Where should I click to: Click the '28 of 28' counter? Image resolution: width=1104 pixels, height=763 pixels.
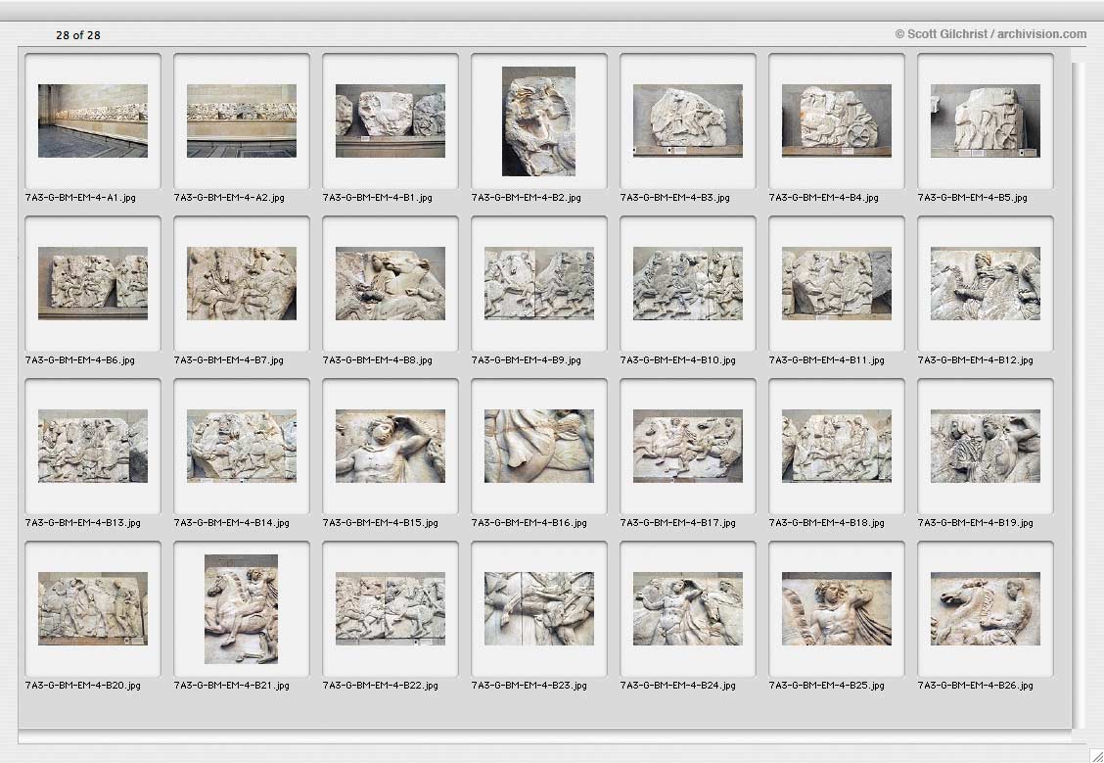coord(78,35)
